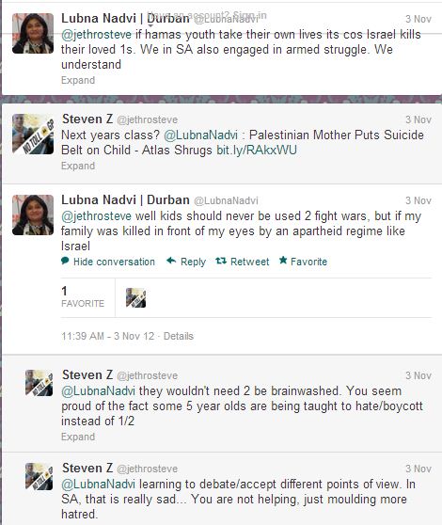Viewport: 442px width, 525px height.
Task: Open Steven Z avatar on last tweet
Action: coord(39,476)
